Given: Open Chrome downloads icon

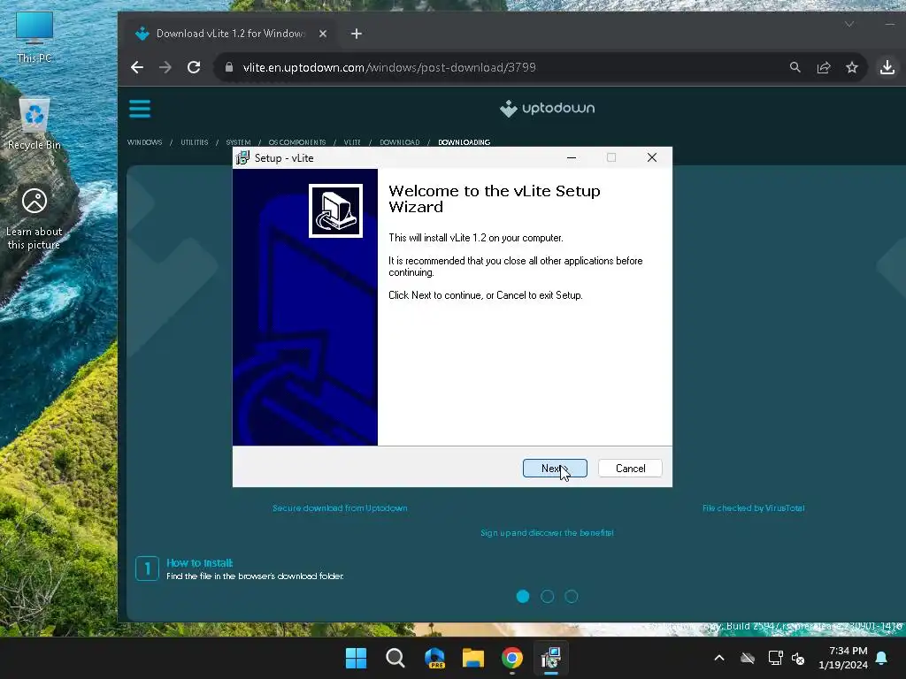Looking at the screenshot, I should pos(887,67).
